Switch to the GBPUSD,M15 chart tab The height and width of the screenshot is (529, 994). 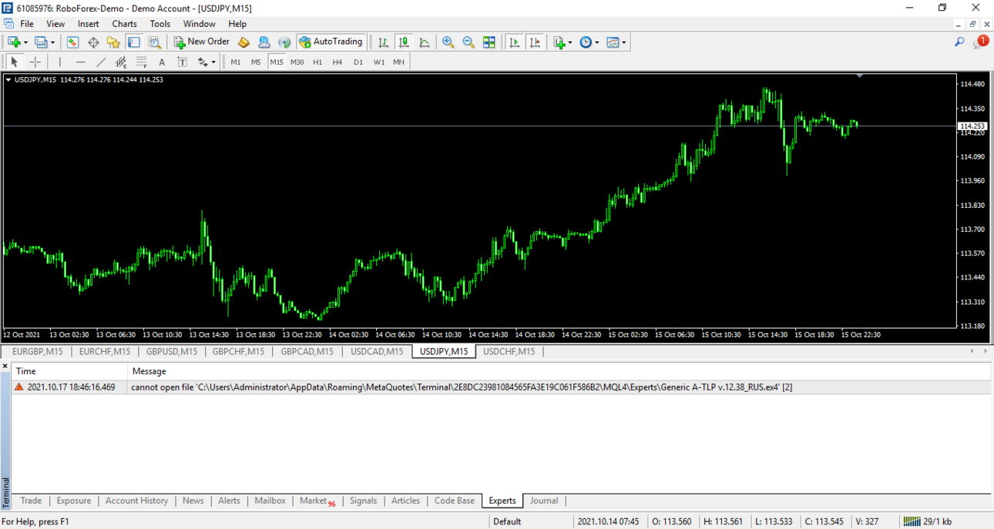171,352
